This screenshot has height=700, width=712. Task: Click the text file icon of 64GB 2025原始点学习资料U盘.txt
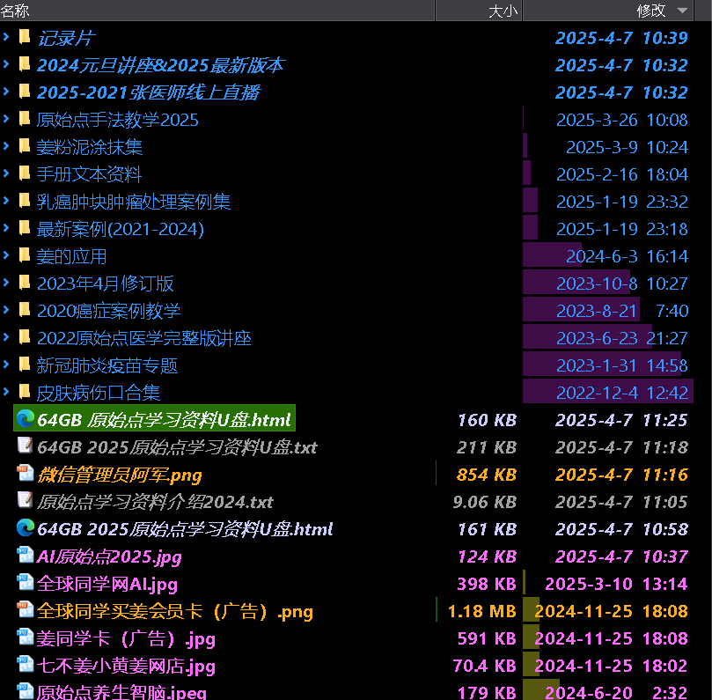(x=26, y=446)
